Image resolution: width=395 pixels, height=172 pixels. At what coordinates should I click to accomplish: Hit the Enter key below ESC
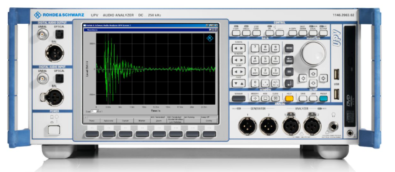289,84
